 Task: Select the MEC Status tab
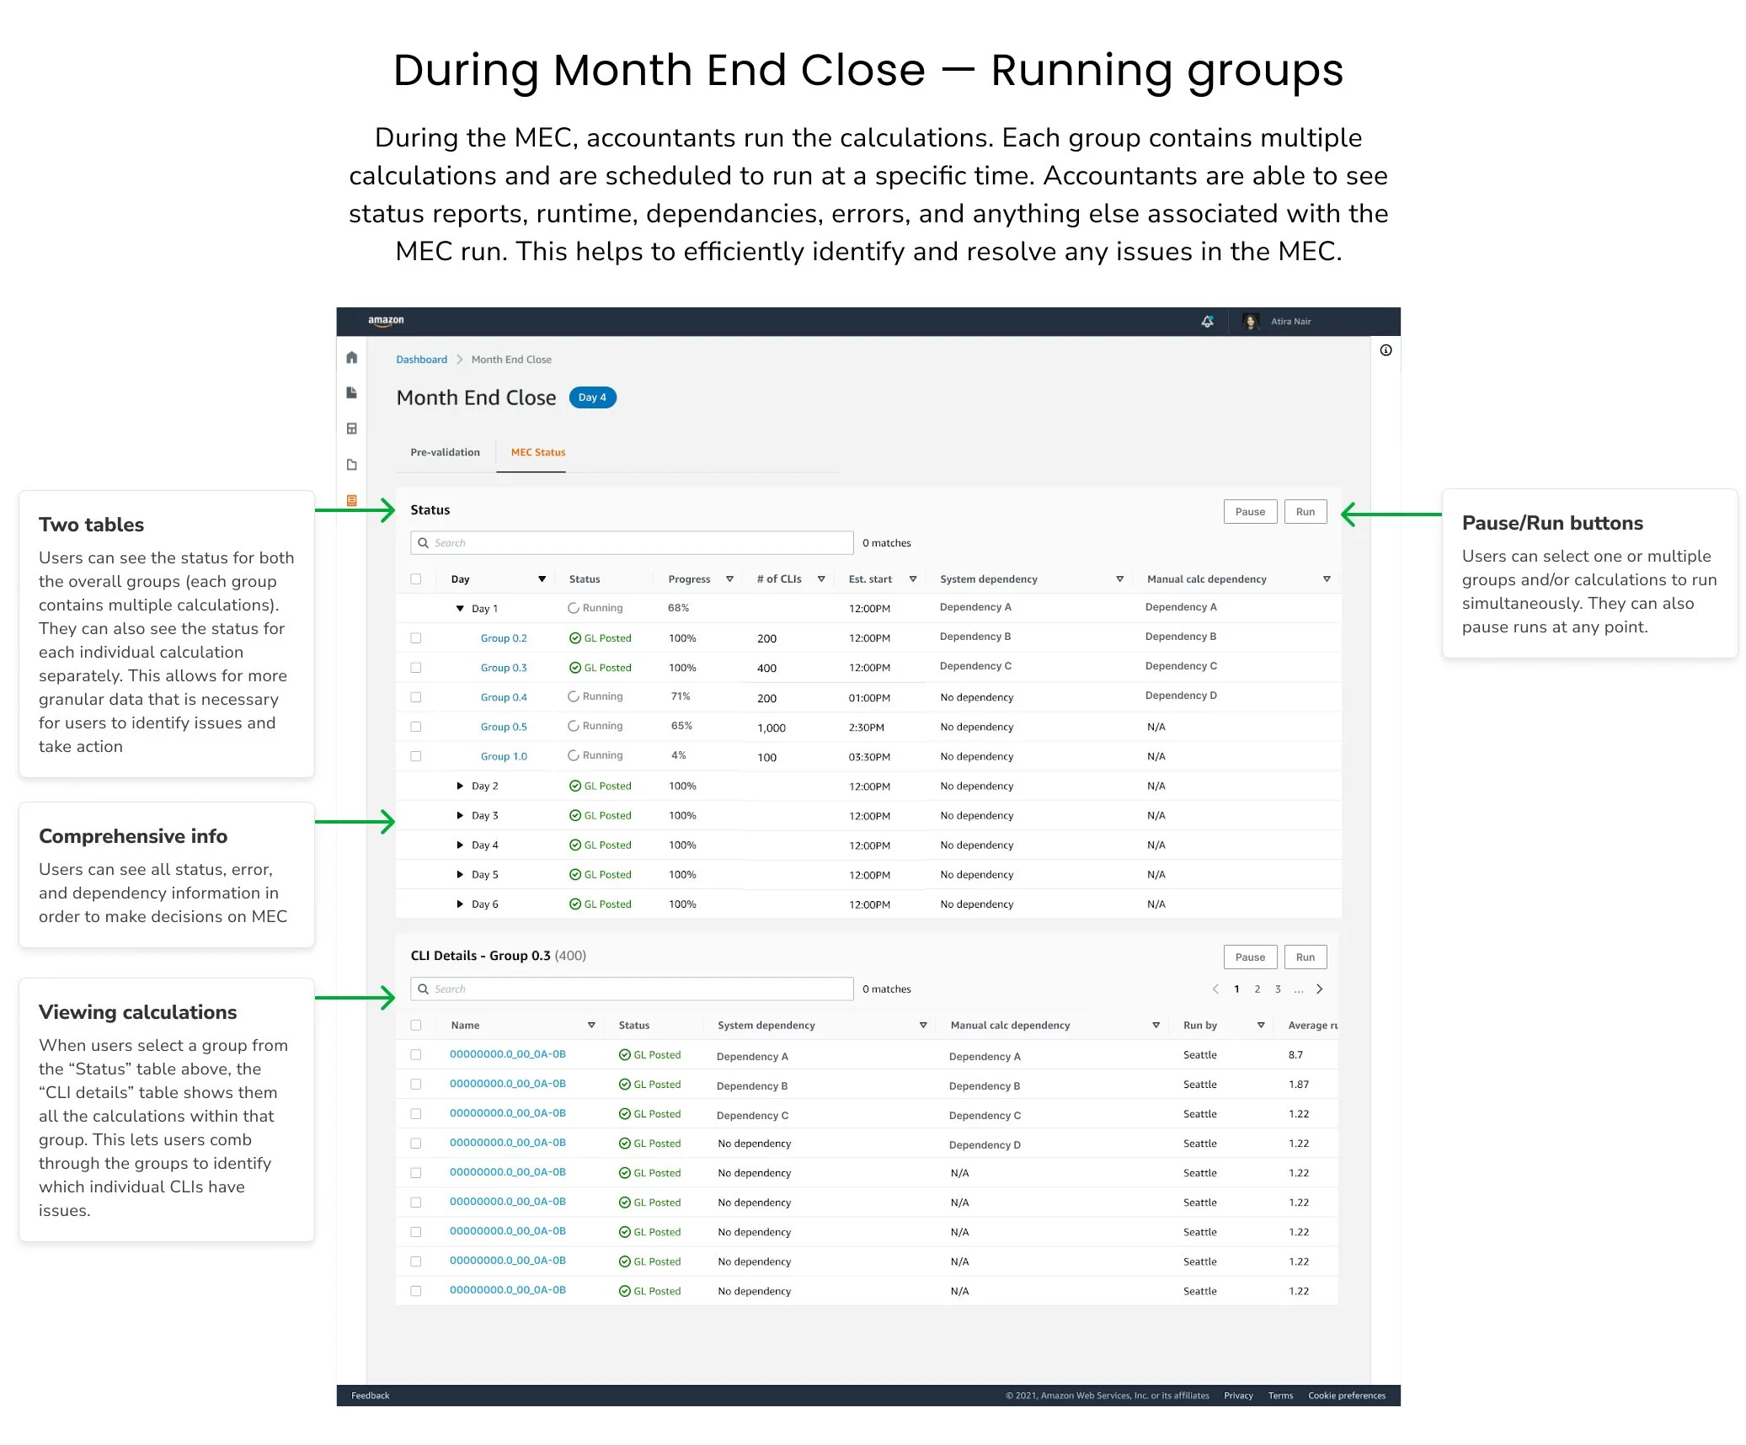[x=538, y=452]
